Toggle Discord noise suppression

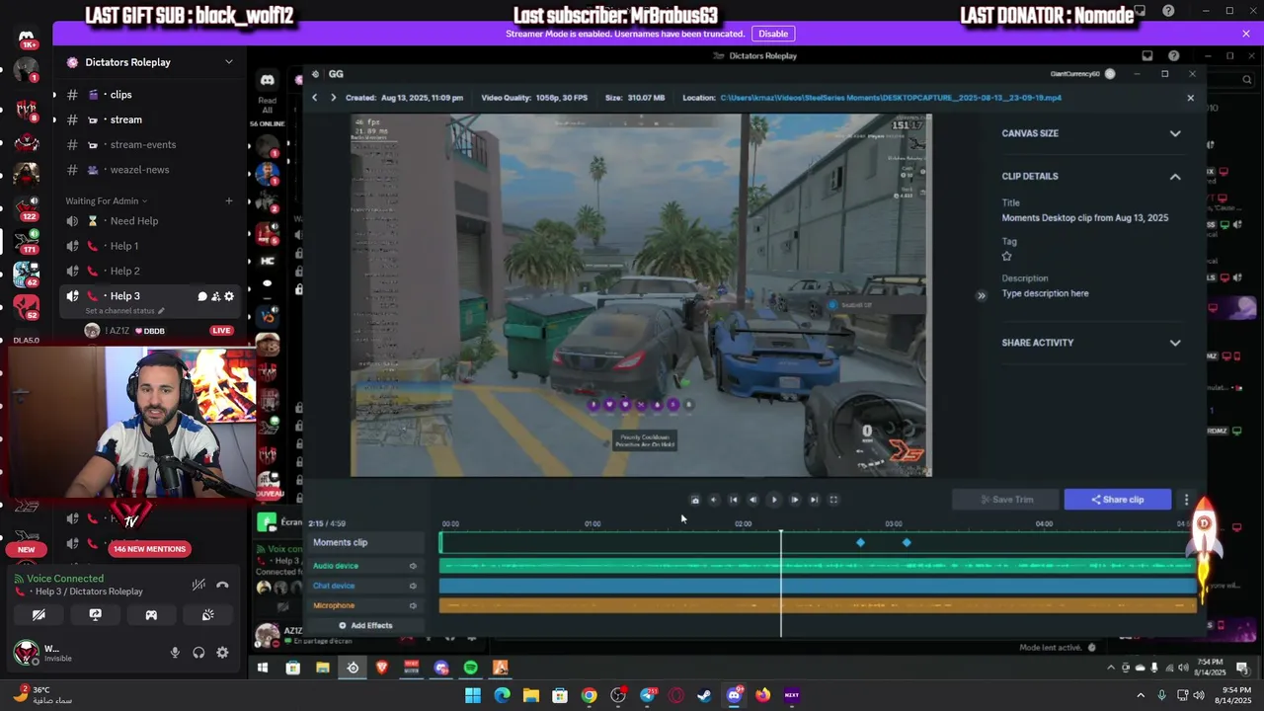pos(198,585)
